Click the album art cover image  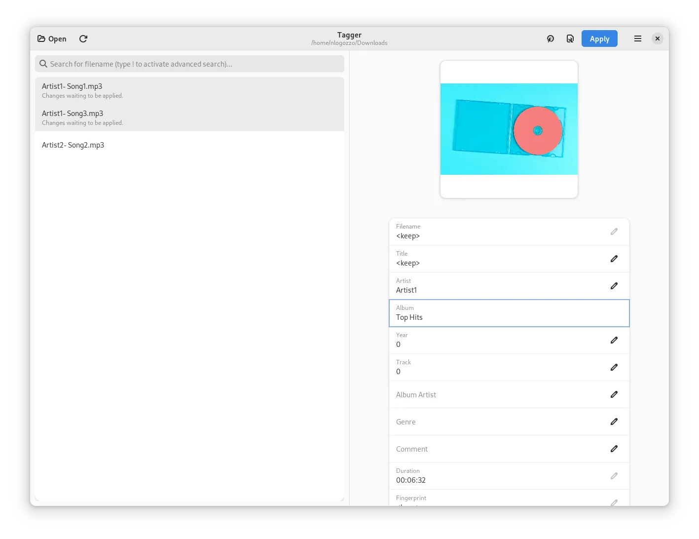(x=509, y=129)
